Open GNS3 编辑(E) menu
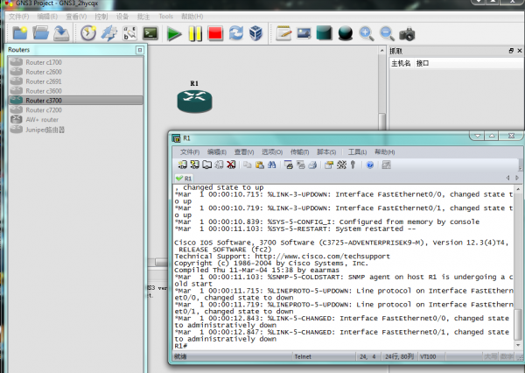The width and height of the screenshot is (525, 373). pos(47,17)
